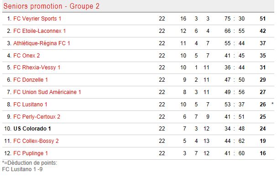Click the 51 points value for Veyrier
This screenshot has width=277, height=178.
[x=263, y=19]
